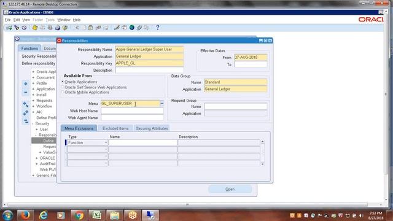Click the Edit Field pencil icon
Image resolution: width=393 pixels, height=221 pixels.
pyautogui.click(x=117, y=28)
